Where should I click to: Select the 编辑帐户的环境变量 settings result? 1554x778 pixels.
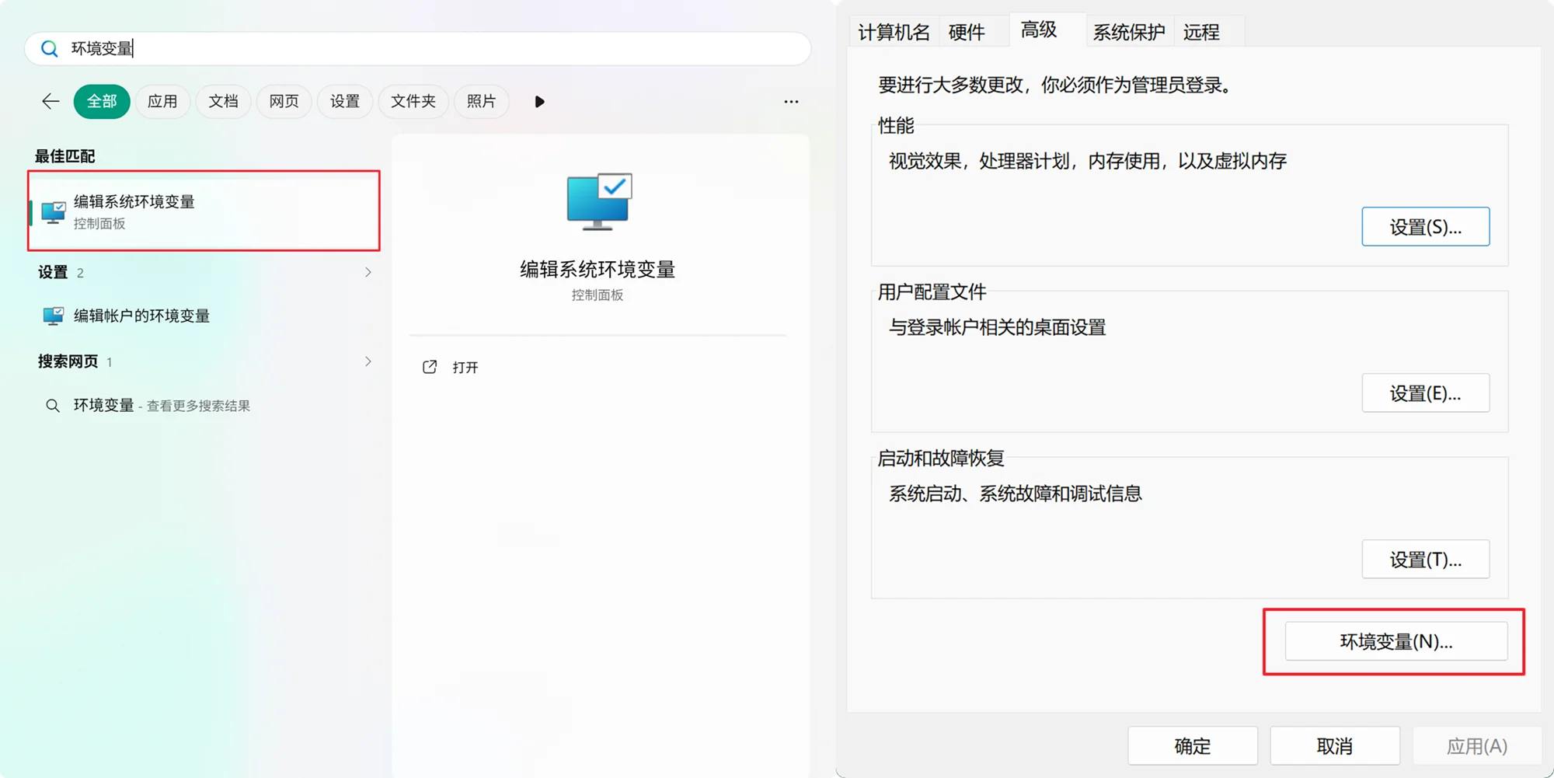tap(204, 316)
